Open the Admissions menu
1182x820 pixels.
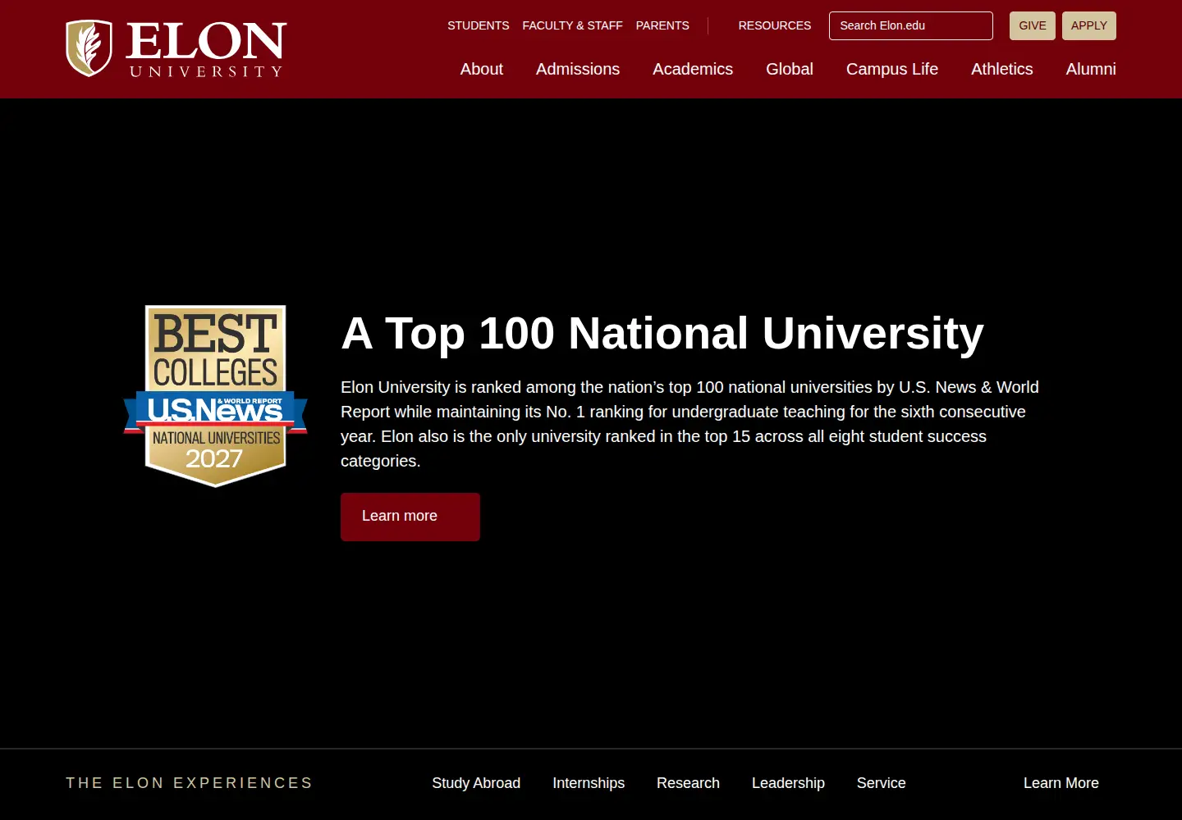(578, 69)
